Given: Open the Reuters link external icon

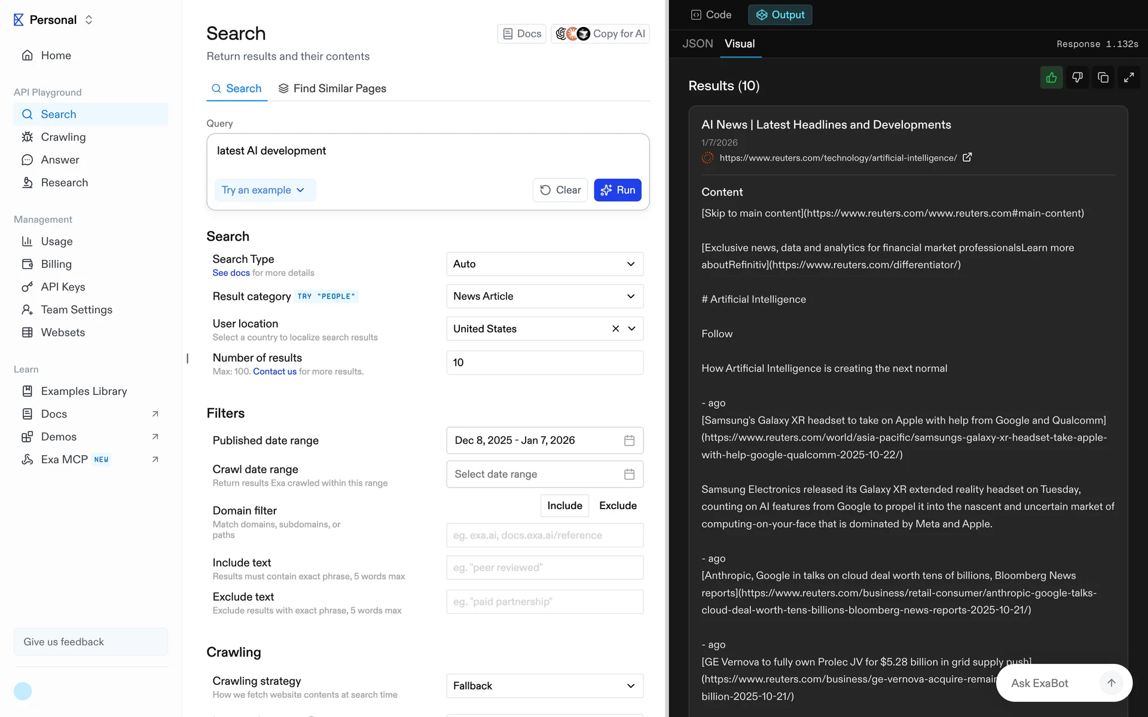Looking at the screenshot, I should coord(967,157).
